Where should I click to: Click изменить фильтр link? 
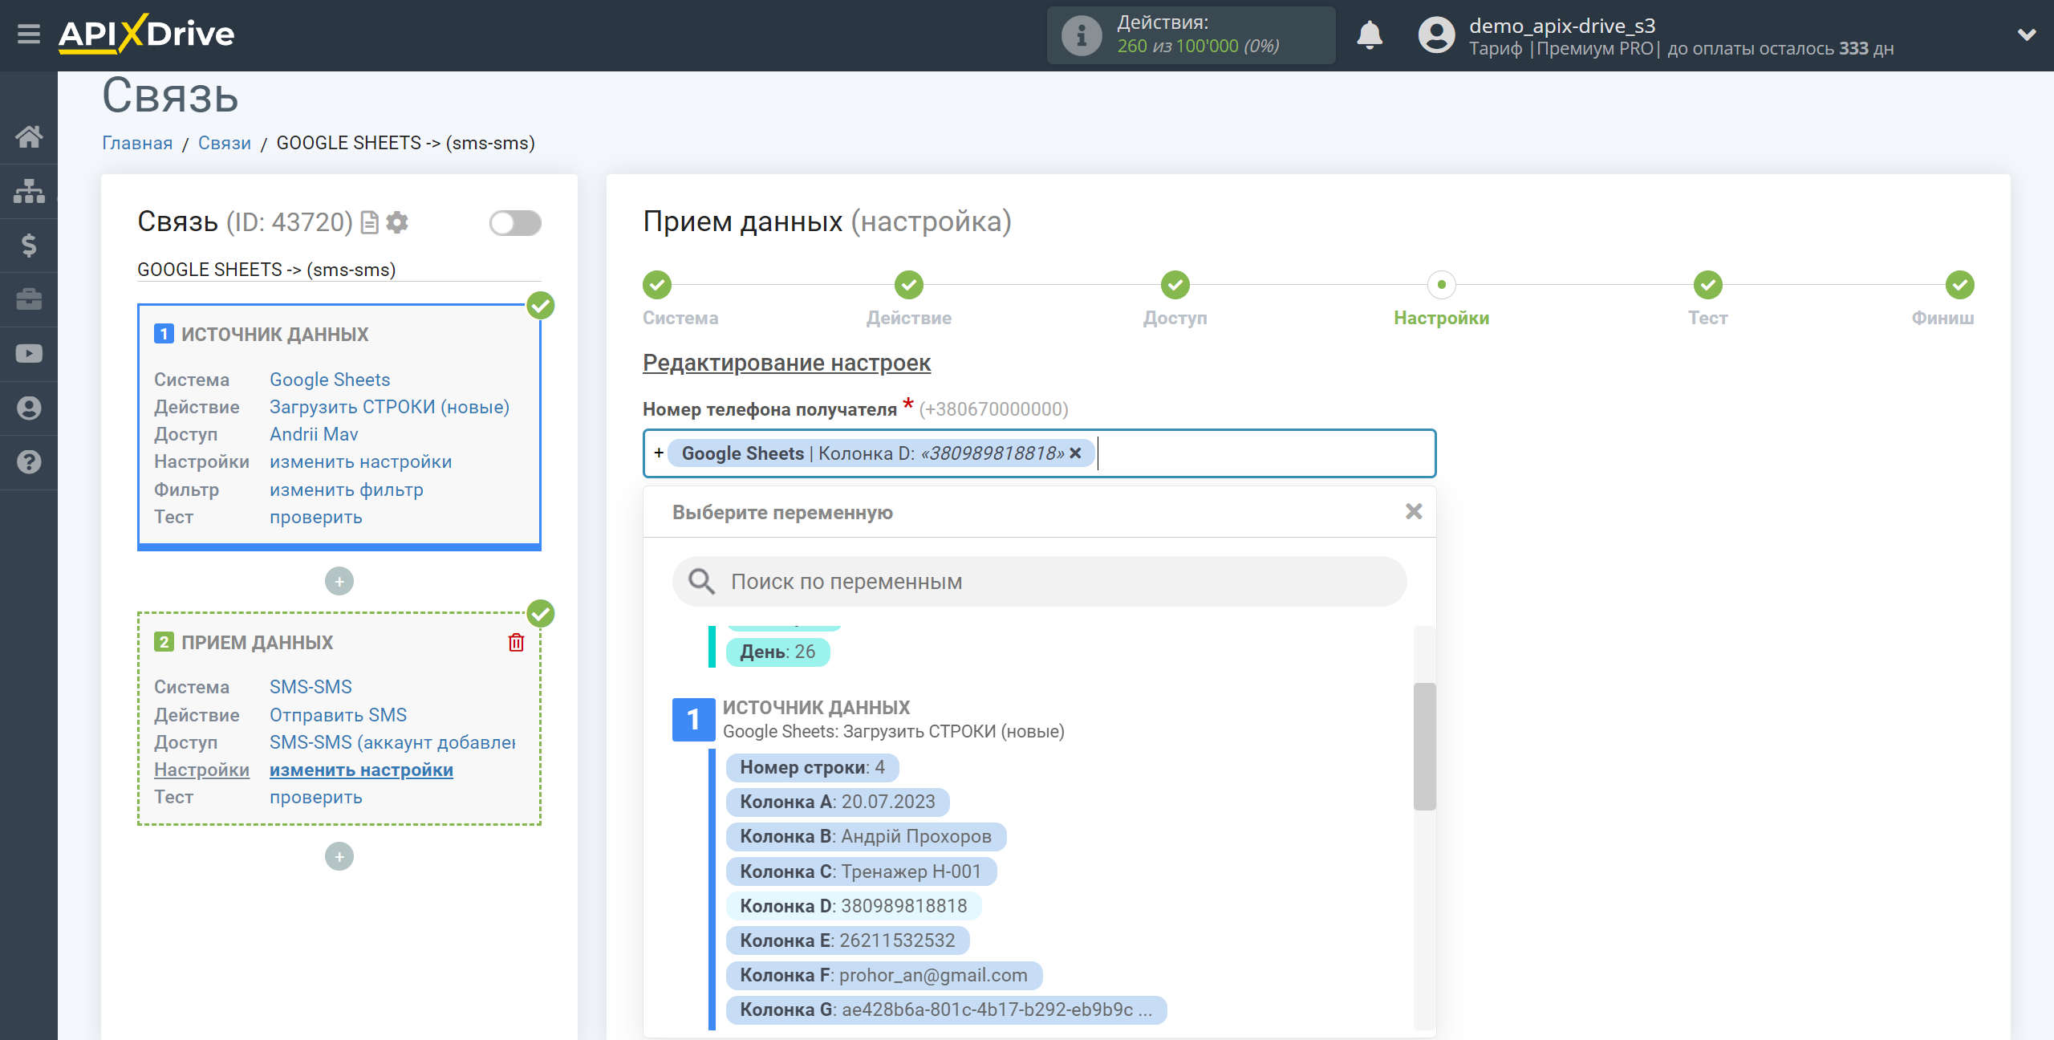click(x=347, y=490)
